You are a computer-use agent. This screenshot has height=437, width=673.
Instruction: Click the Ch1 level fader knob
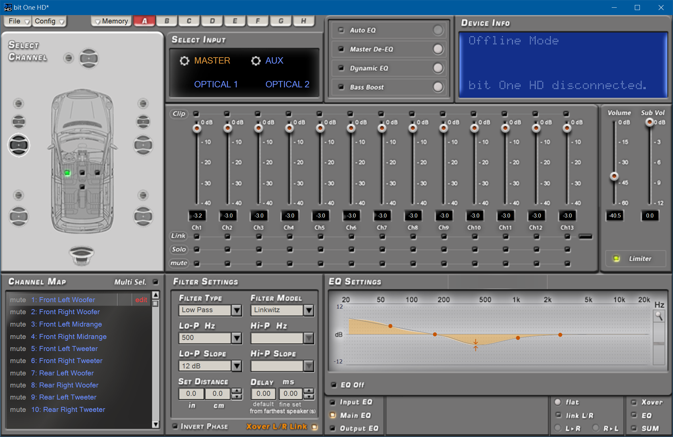pyautogui.click(x=197, y=128)
